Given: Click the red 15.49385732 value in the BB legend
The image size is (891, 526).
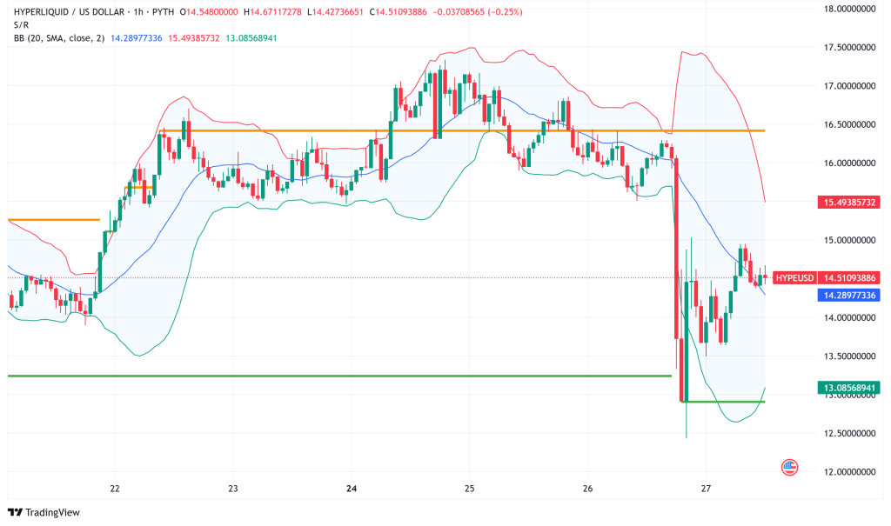Looking at the screenshot, I should [194, 38].
